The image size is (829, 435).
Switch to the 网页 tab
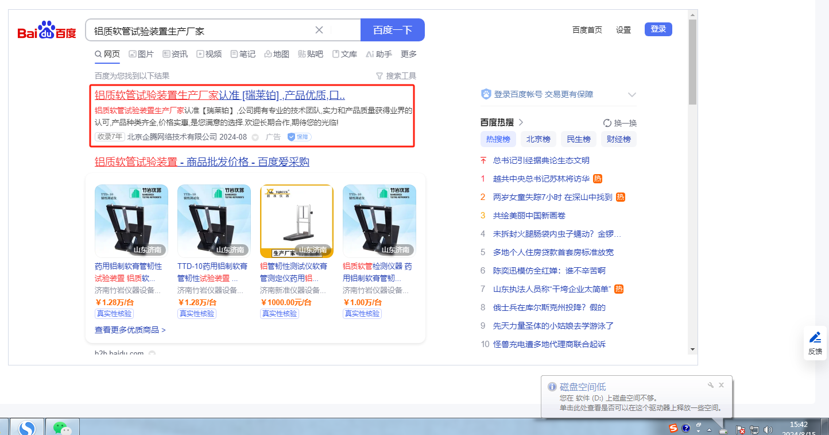pos(107,54)
